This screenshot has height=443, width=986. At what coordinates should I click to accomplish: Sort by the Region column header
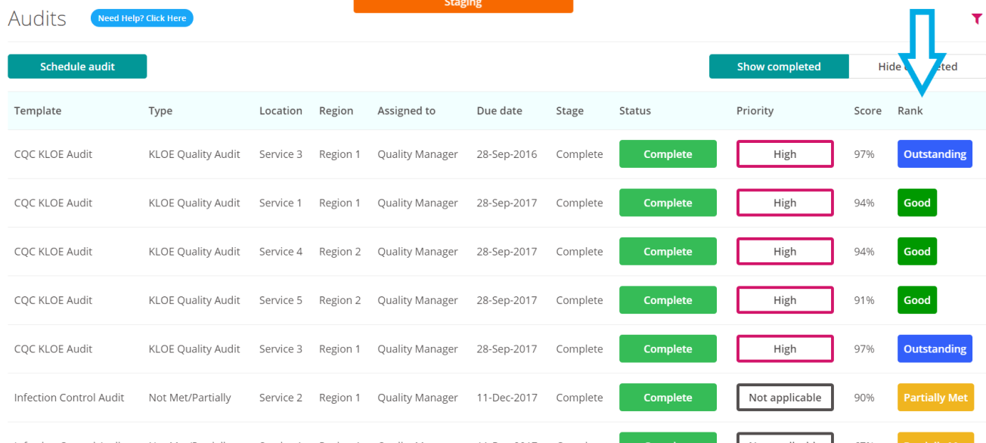336,110
